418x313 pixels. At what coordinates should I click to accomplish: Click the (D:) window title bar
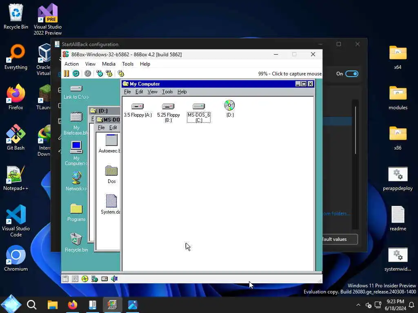[105, 111]
